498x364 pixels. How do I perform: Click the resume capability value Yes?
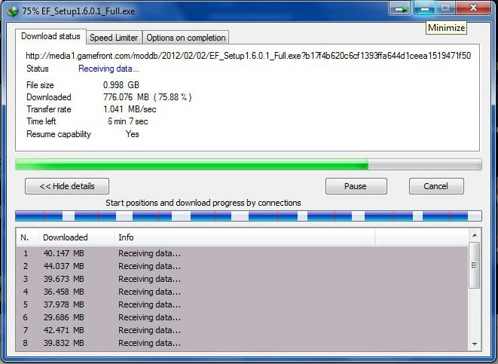[x=132, y=134]
